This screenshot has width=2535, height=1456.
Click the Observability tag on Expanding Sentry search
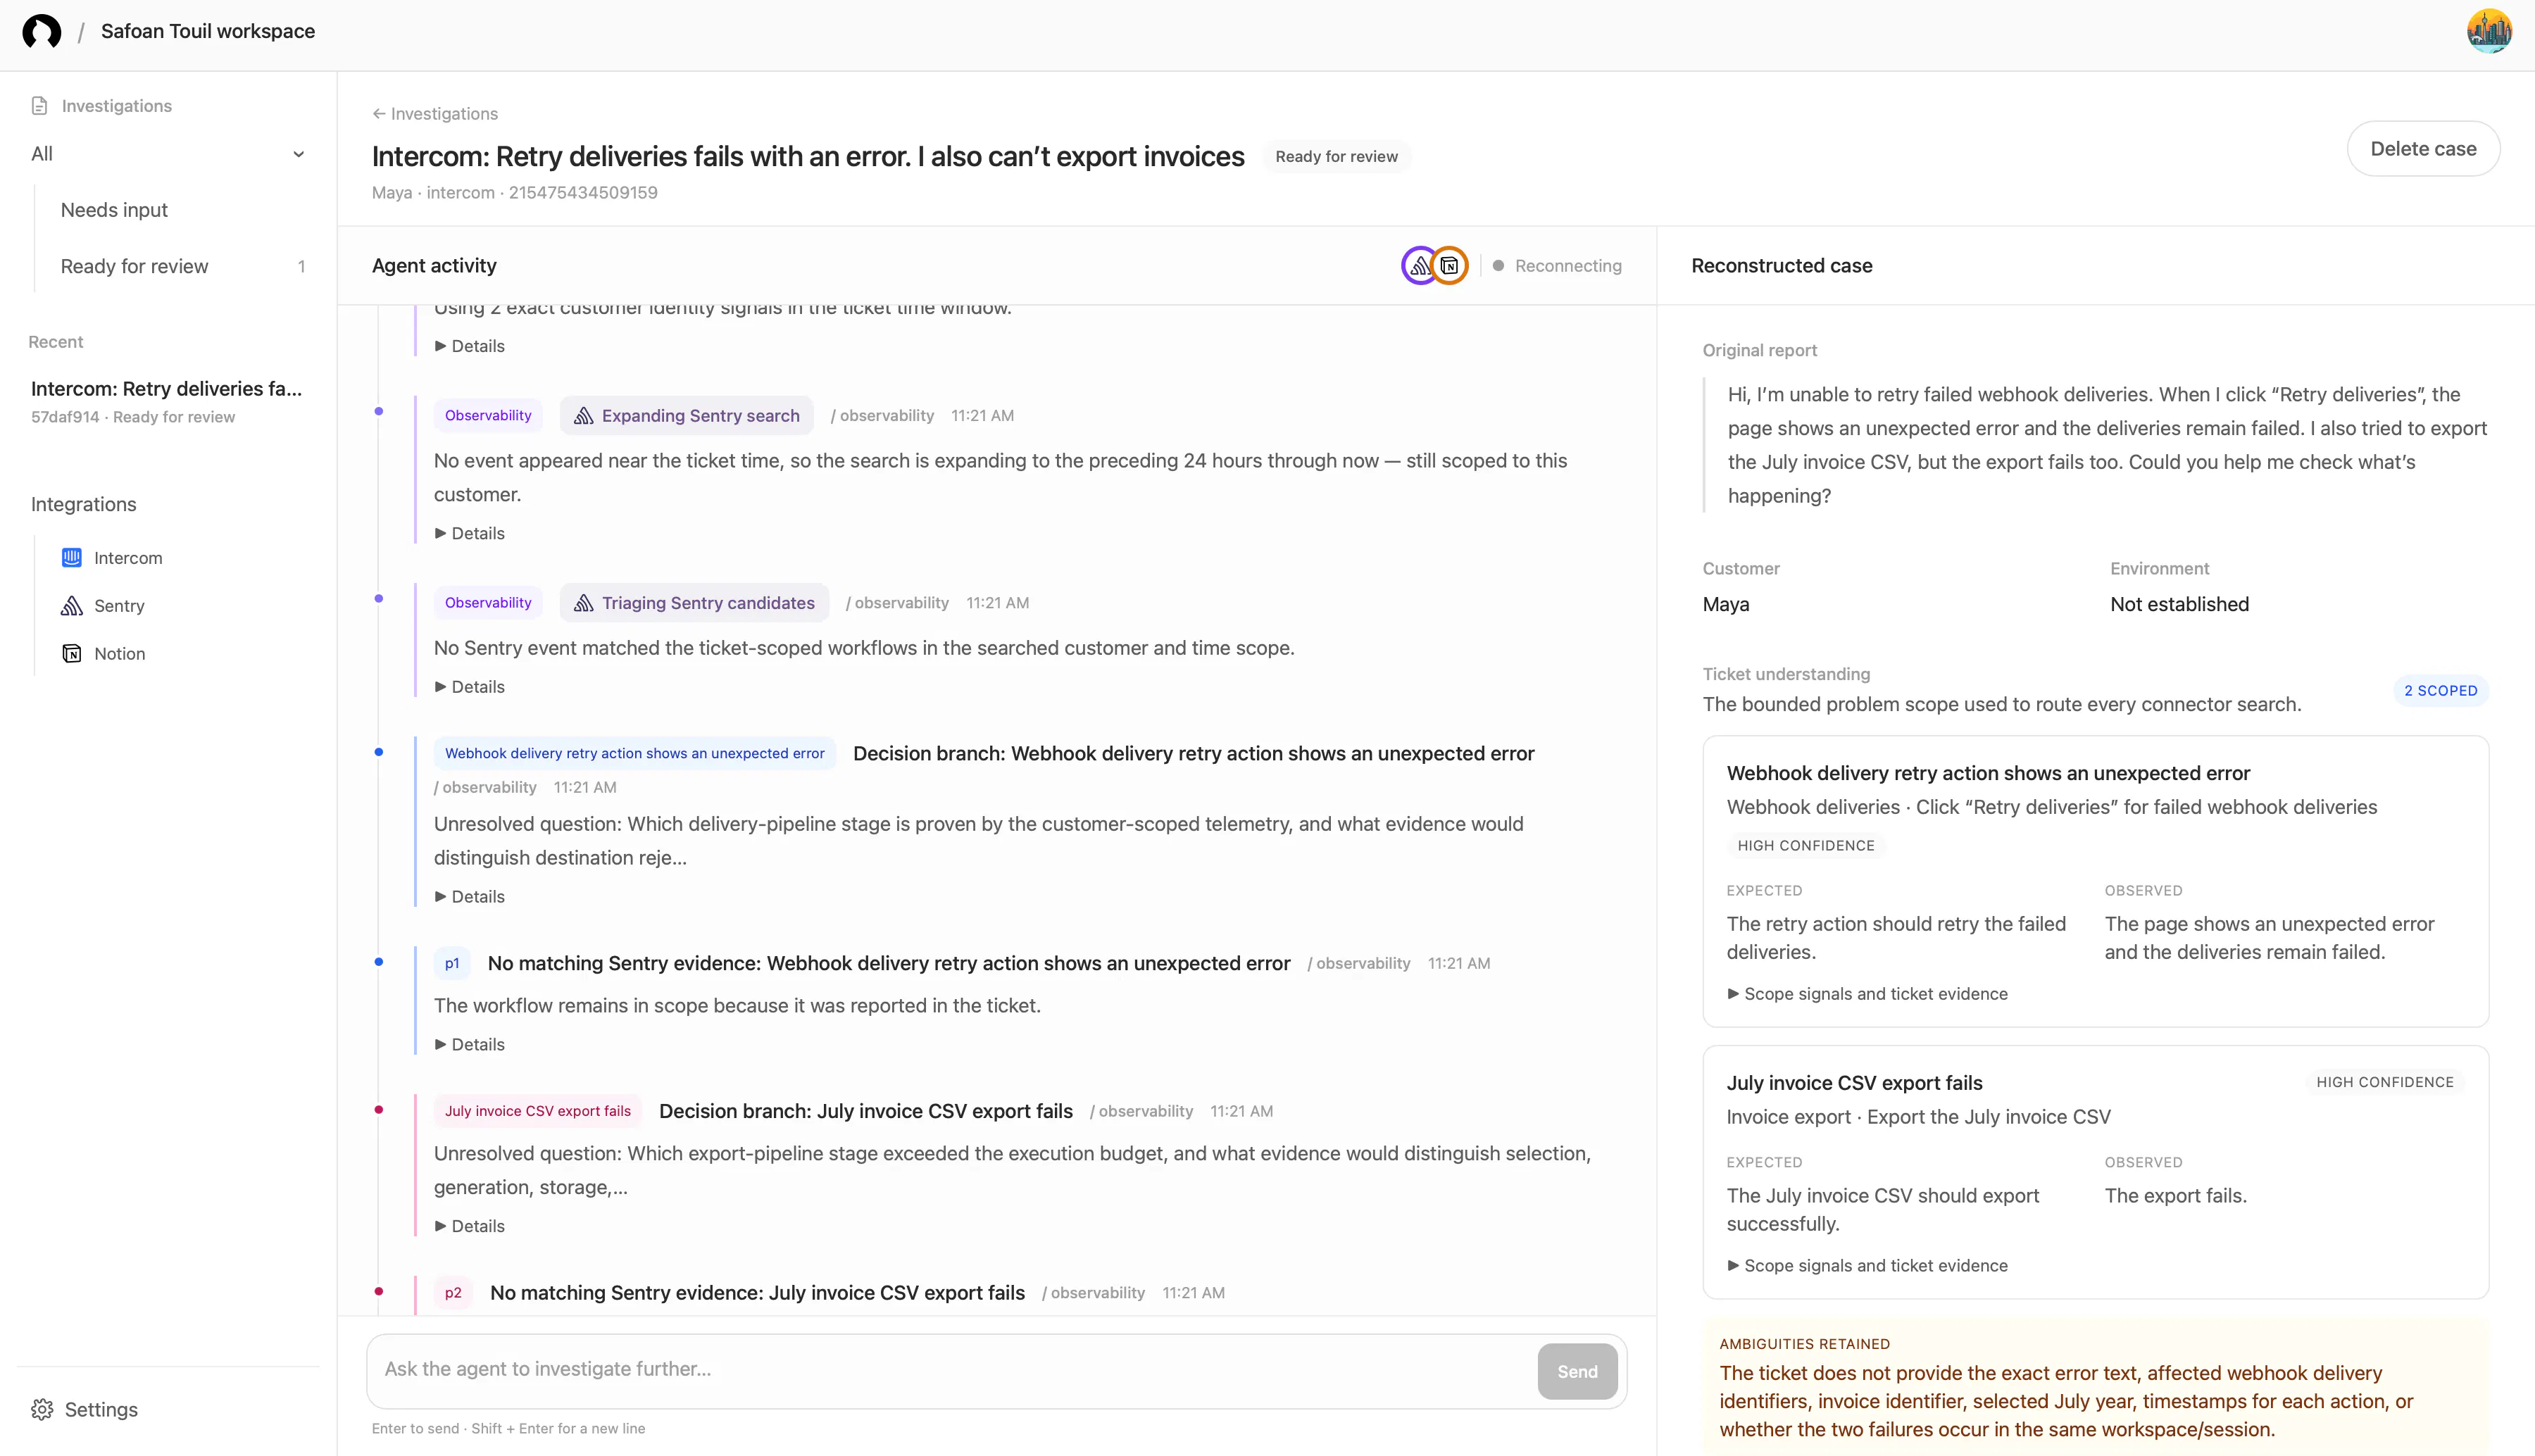[488, 416]
